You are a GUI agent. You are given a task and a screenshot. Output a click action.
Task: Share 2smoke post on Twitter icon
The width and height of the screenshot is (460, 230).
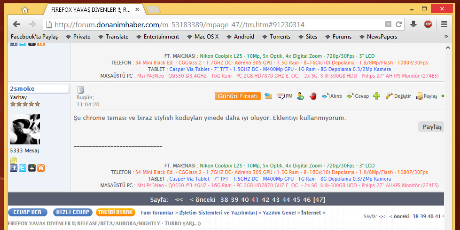pos(23,168)
